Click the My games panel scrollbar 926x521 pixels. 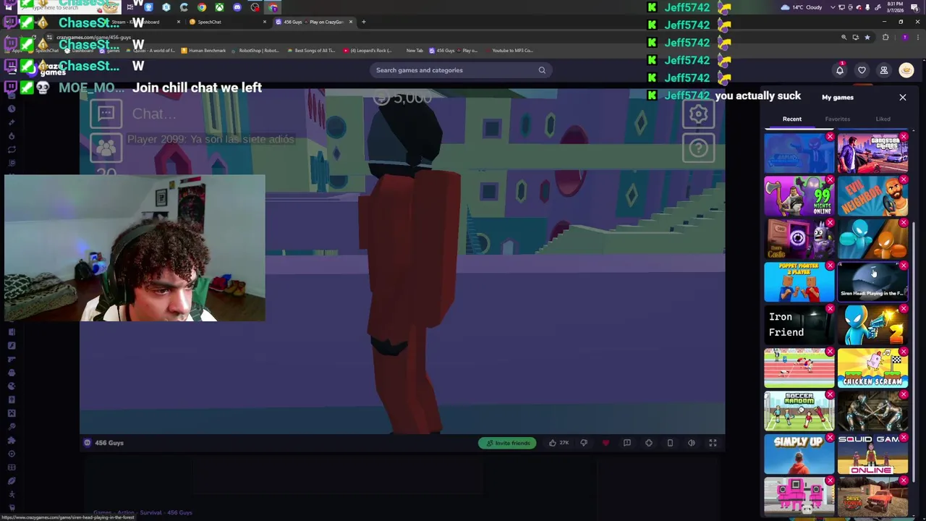914,352
